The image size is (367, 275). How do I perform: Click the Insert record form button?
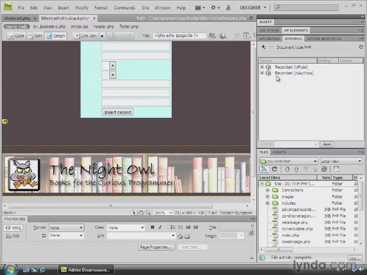(117, 112)
